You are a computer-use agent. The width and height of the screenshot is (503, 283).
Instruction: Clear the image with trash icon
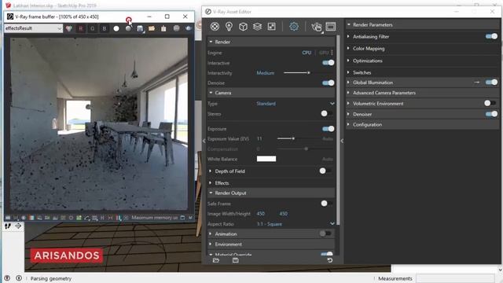(x=163, y=28)
